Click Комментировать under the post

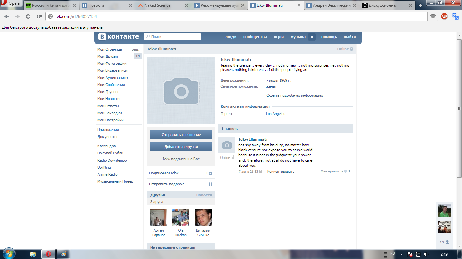(x=281, y=171)
